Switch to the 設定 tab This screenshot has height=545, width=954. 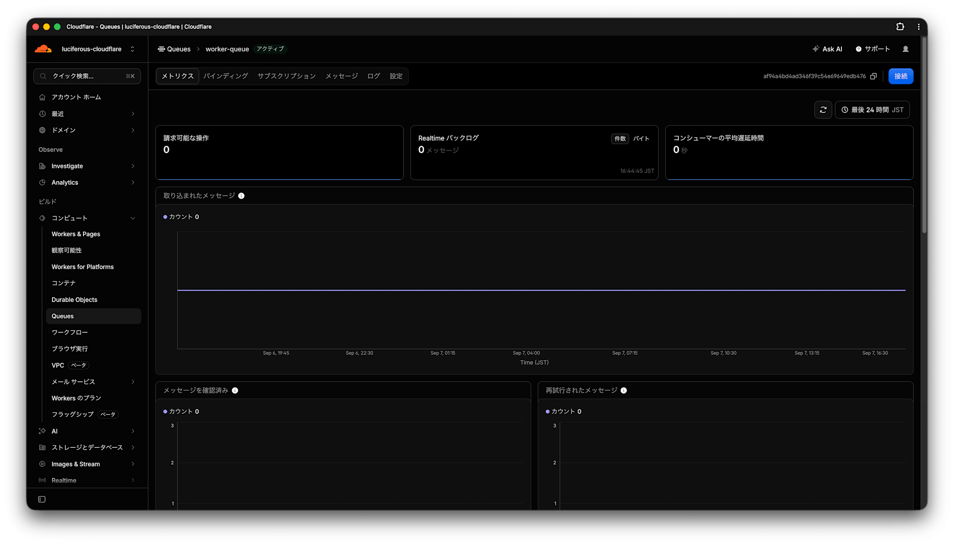click(x=396, y=76)
